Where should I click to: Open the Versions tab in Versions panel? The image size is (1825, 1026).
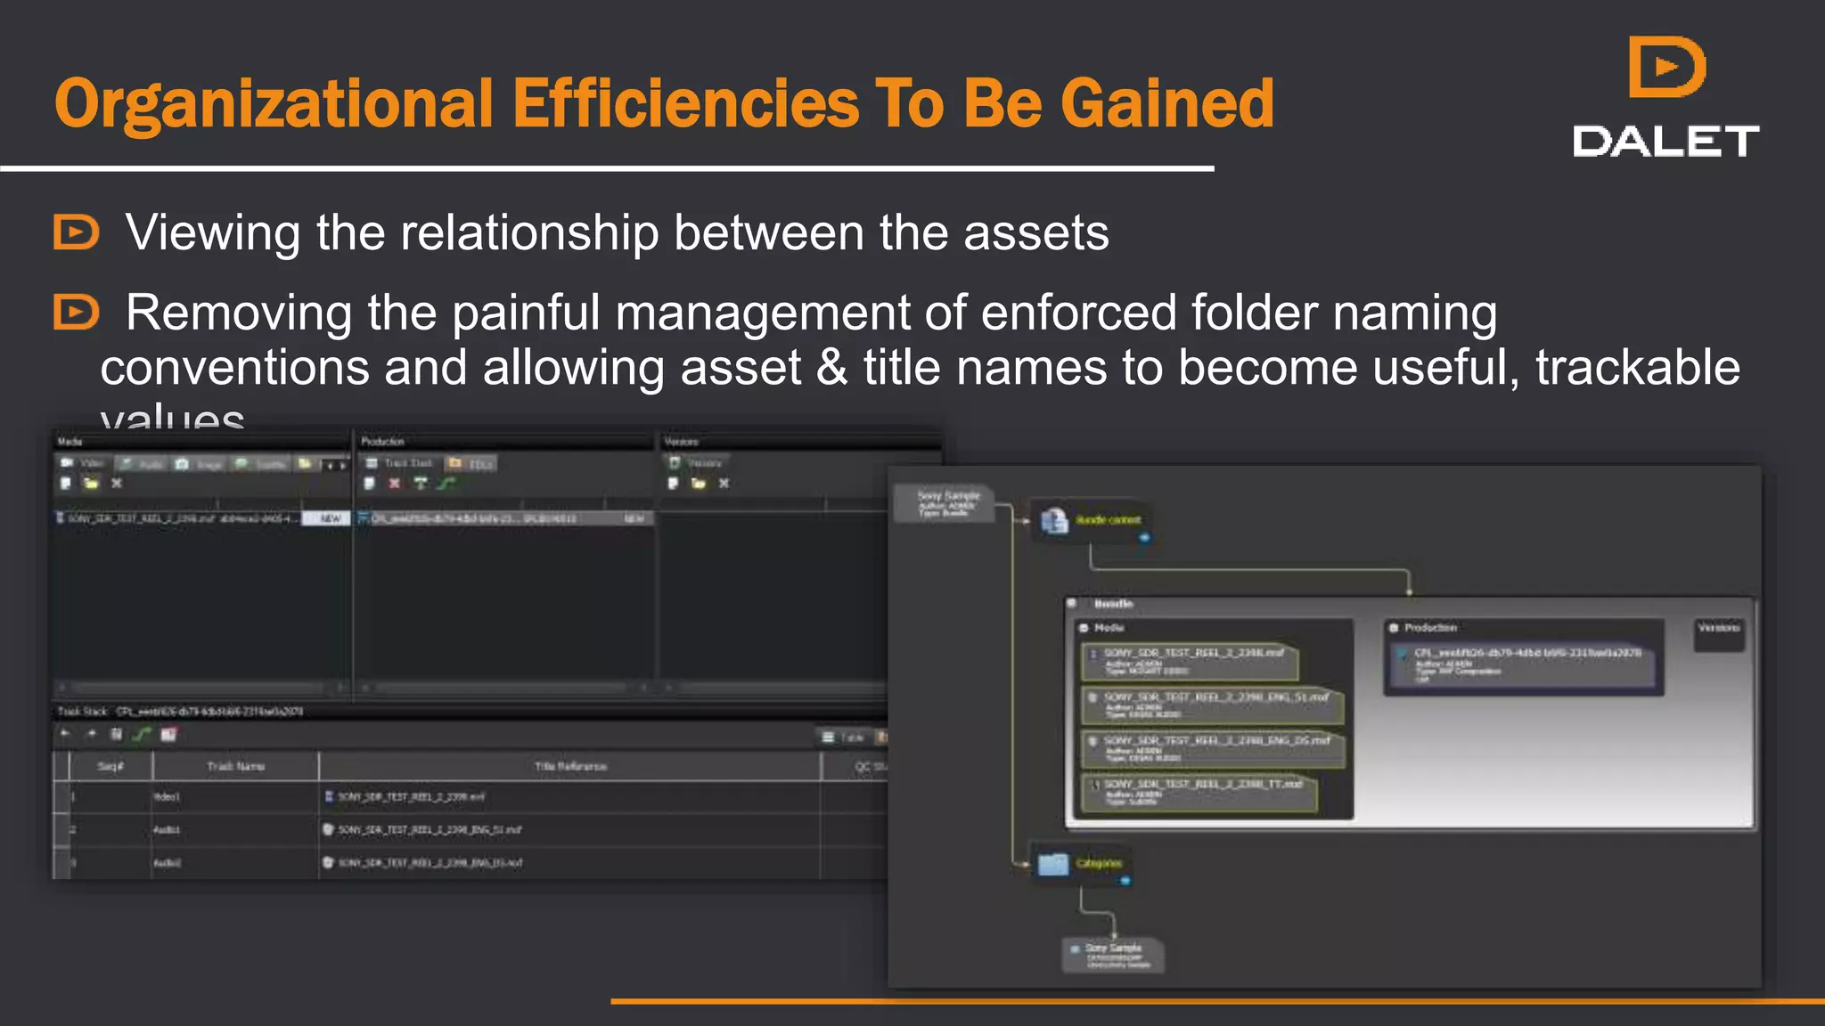696,463
